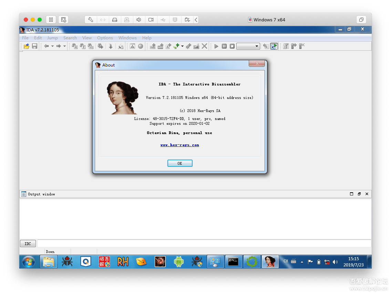Open the back-navigation history dropdown arrow
391x294 pixels.
tap(52, 46)
